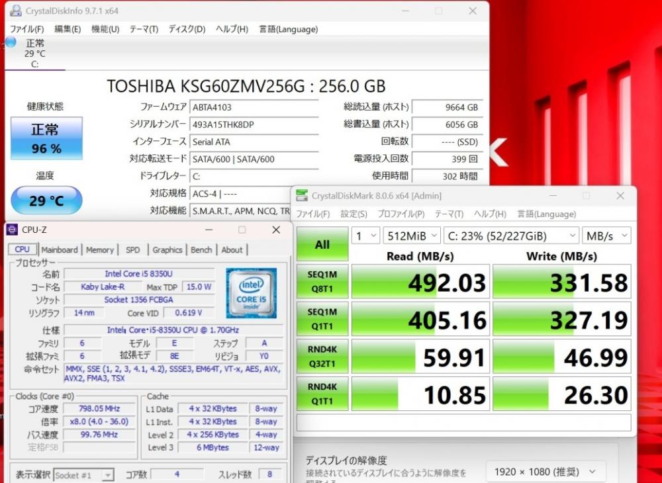This screenshot has width=662, height=483.
Task: Open the 機能(U) menu in CrystalDiskInfo
Action: coord(105,29)
